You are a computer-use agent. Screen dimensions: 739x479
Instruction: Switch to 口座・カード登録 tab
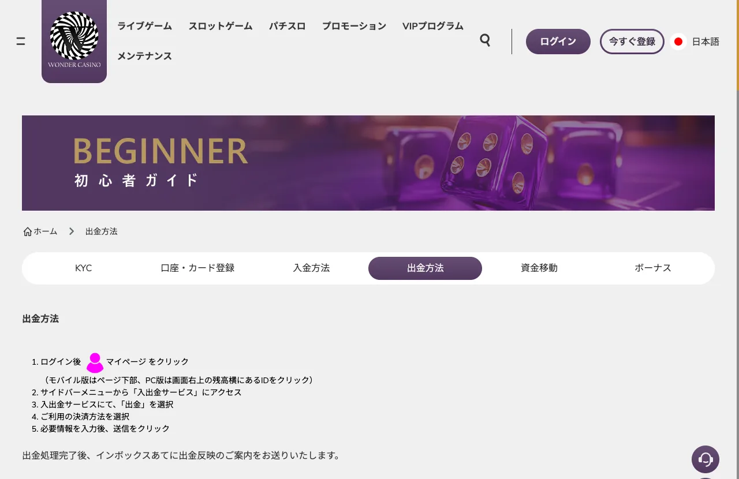tap(197, 268)
